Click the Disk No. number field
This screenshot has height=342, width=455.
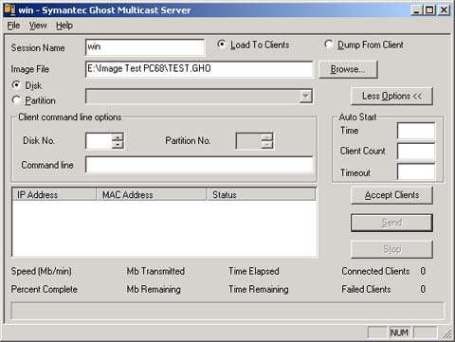pyautogui.click(x=99, y=141)
